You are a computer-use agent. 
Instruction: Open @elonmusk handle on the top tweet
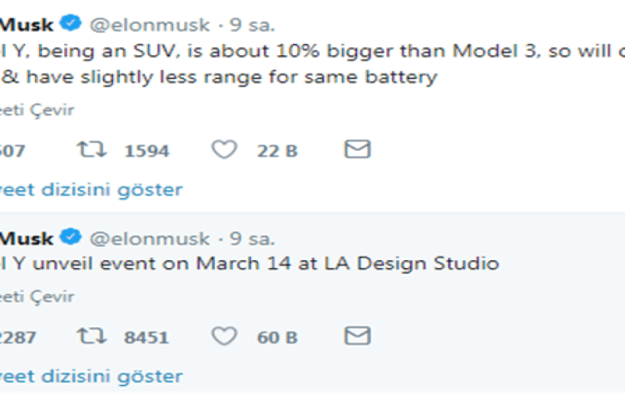tap(149, 25)
